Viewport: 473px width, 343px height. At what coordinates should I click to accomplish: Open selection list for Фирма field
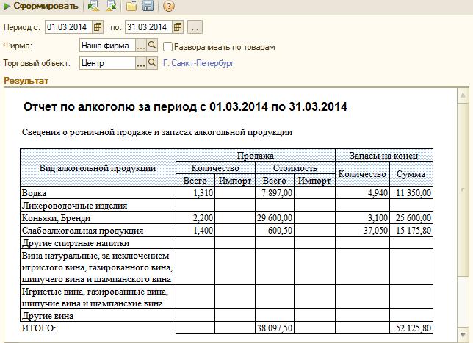141,46
